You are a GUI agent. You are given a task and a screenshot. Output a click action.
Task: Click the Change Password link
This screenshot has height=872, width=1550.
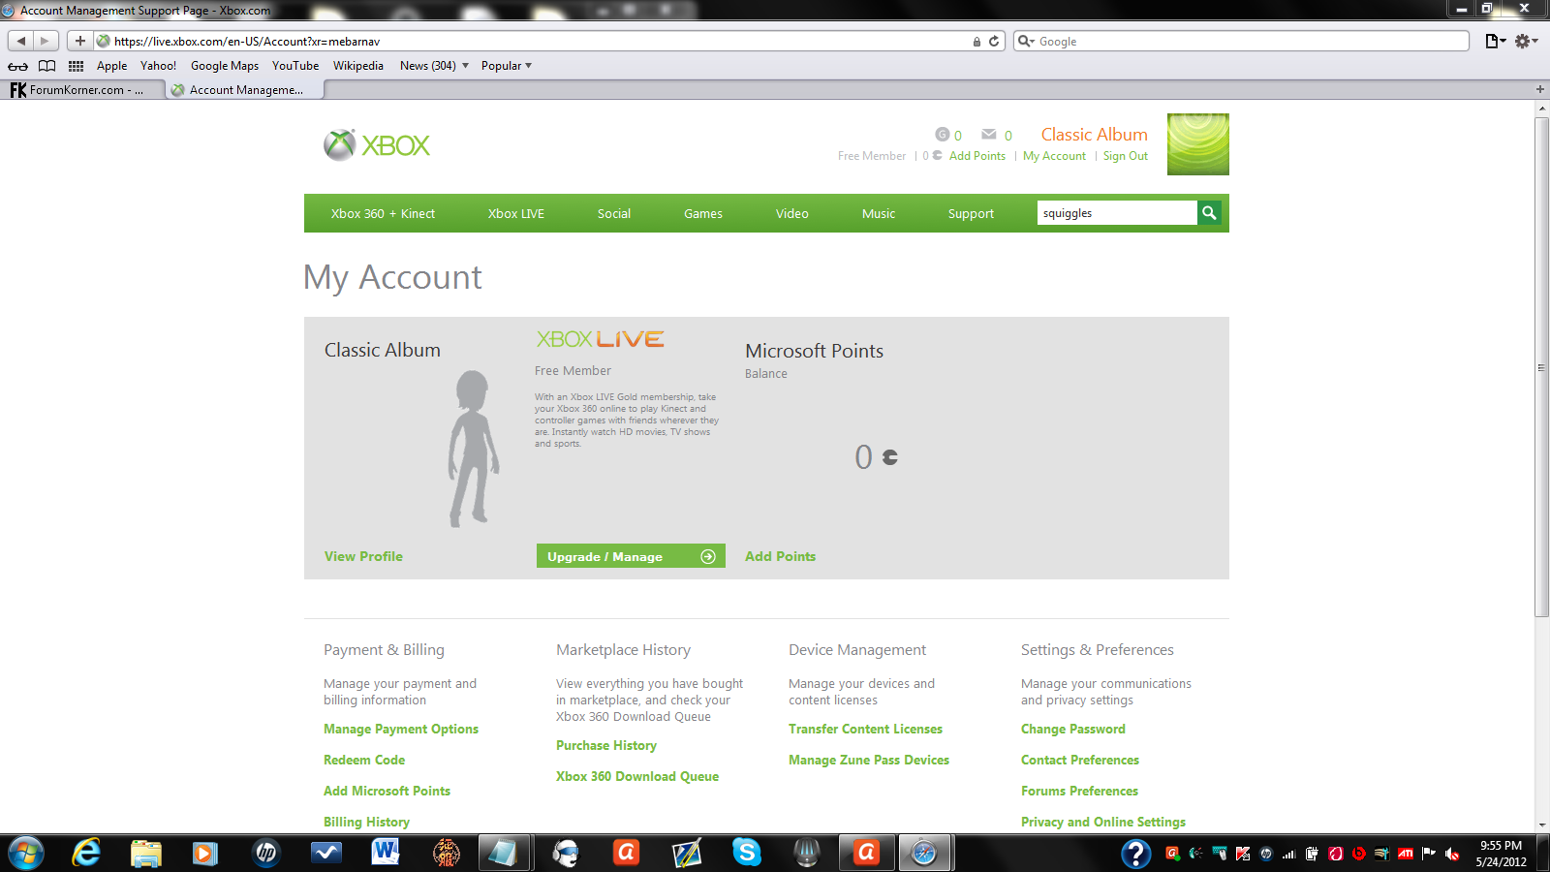1073,730
